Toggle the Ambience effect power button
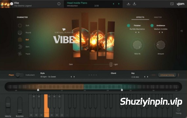The height and width of the screenshot is (118, 187). tap(152, 25)
